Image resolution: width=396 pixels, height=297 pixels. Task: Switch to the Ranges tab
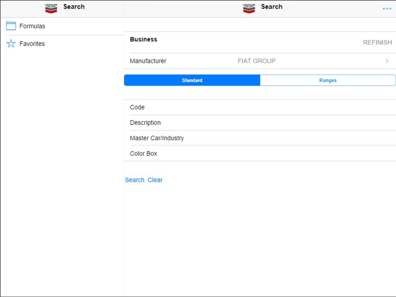tap(328, 80)
